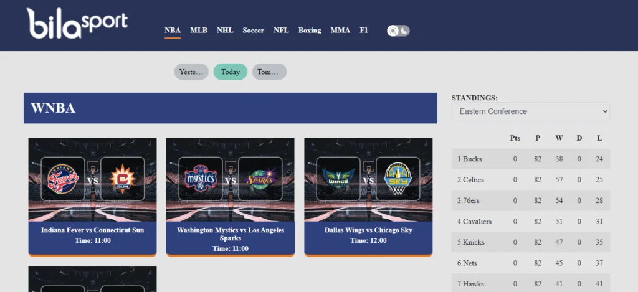Go to the MLB section
638x292 pixels.
[x=199, y=31]
